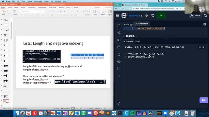Click line 1 print hello world in editor
This screenshot has height=117, width=209.
coord(151,28)
